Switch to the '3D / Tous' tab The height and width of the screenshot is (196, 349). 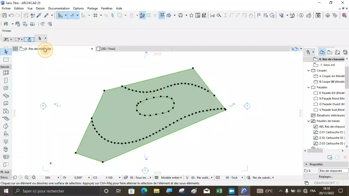point(108,49)
